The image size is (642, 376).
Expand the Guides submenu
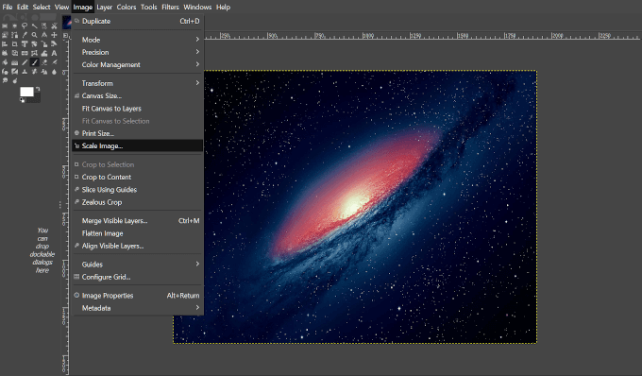coord(138,265)
